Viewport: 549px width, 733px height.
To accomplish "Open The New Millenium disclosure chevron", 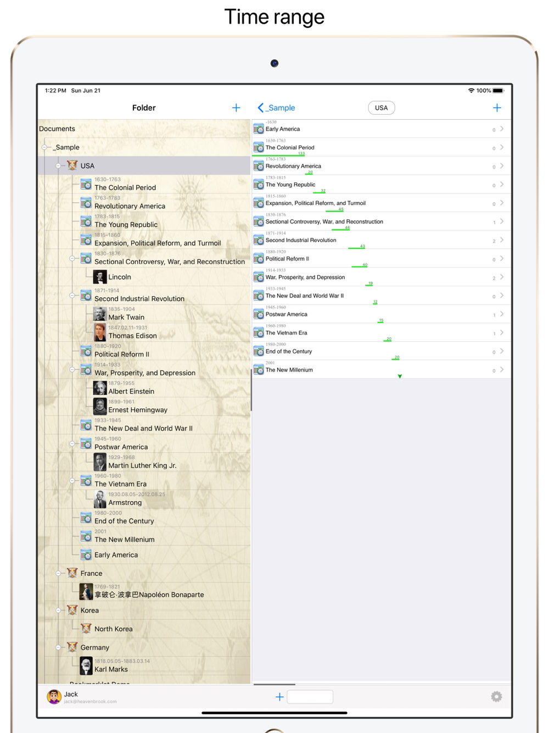I will click(x=502, y=370).
